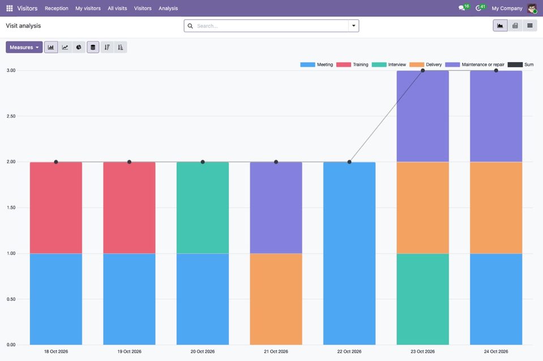Switch to line chart display
The width and height of the screenshot is (543, 361).
coord(65,47)
